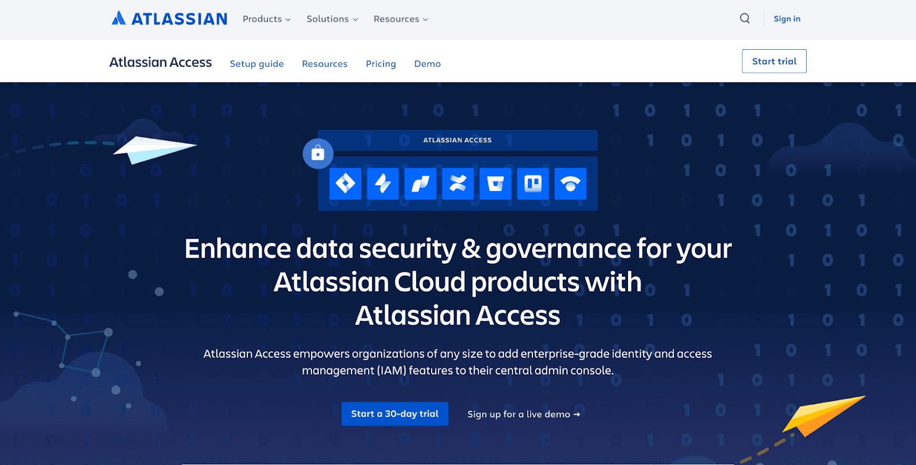Expand the Resources dropdown in the top navigation
Image resolution: width=916 pixels, height=465 pixels.
(x=401, y=19)
